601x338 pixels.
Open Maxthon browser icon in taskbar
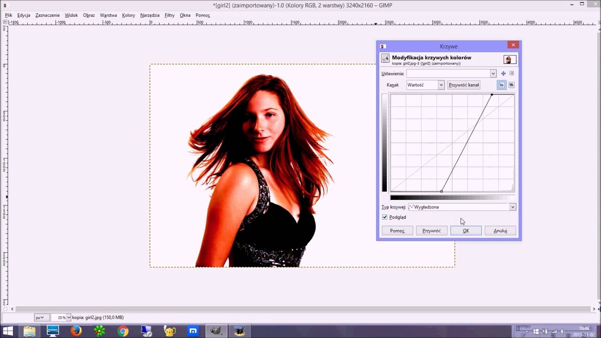coord(193,331)
